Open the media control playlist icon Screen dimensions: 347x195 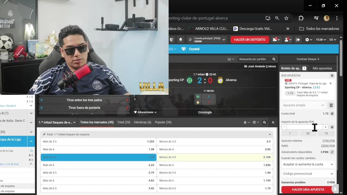point(316,18)
